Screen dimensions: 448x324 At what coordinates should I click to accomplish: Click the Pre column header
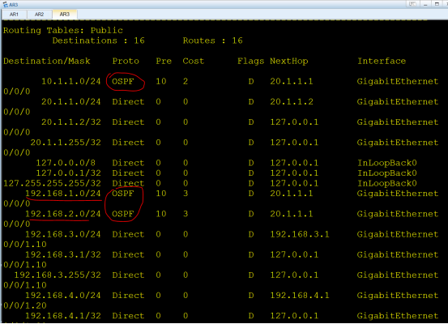click(x=164, y=61)
